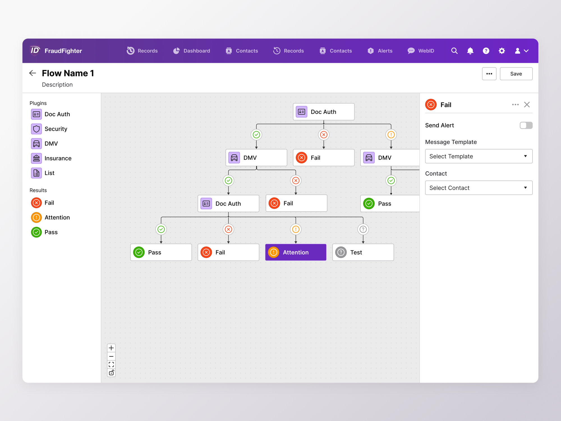The height and width of the screenshot is (421, 561).
Task: Open the Alerts nav item
Action: pos(380,51)
